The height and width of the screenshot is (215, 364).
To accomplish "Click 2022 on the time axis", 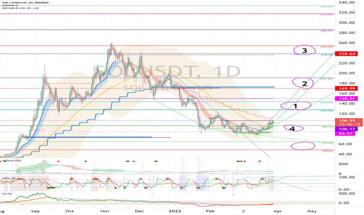I will (x=175, y=211).
